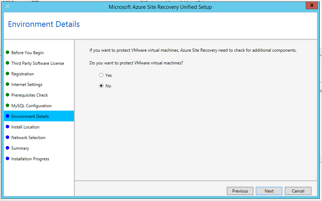The width and height of the screenshot is (322, 201).
Task: Go to the Internet Settings step
Action: (27, 85)
